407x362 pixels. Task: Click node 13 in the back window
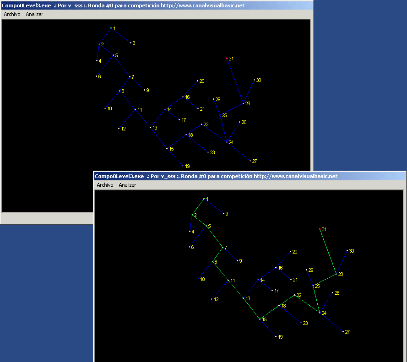point(150,127)
